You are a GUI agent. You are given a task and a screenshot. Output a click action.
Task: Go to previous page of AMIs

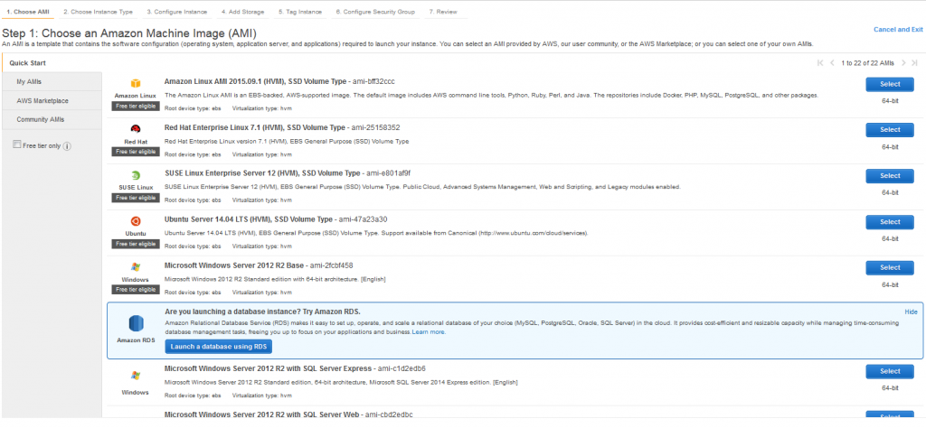tap(832, 63)
